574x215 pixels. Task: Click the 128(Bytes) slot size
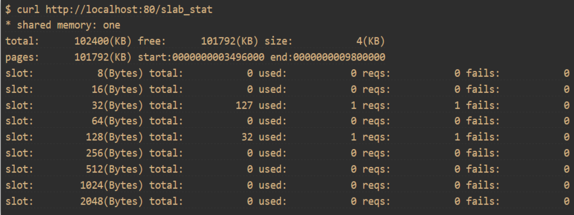(114, 137)
